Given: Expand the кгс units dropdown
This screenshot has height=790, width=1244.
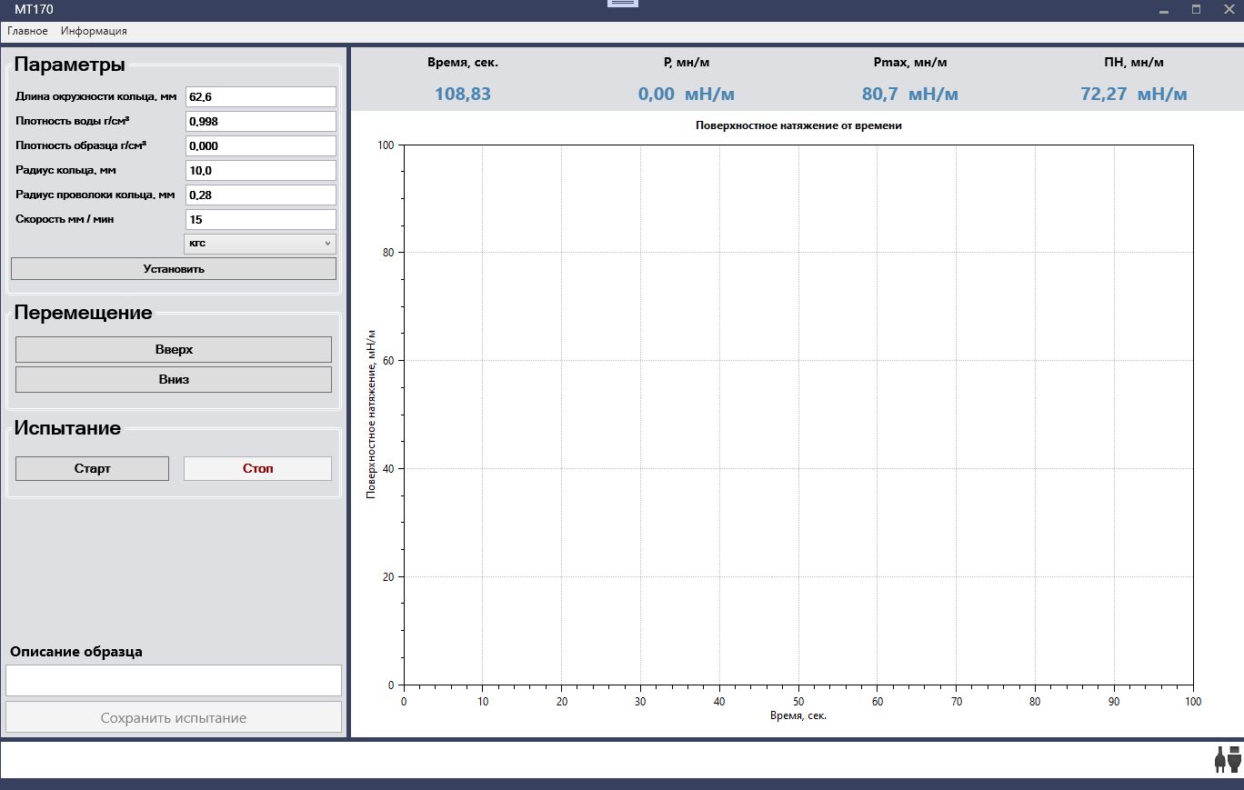Looking at the screenshot, I should (x=260, y=244).
